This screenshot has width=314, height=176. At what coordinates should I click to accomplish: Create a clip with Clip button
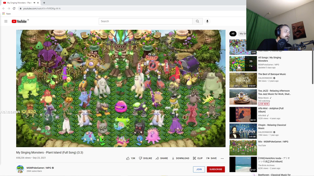[198, 158]
